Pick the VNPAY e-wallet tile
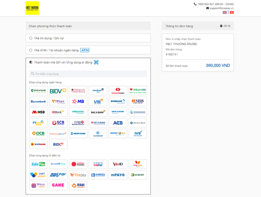Viewport: 261px width, 197px height. [x=98, y=164]
